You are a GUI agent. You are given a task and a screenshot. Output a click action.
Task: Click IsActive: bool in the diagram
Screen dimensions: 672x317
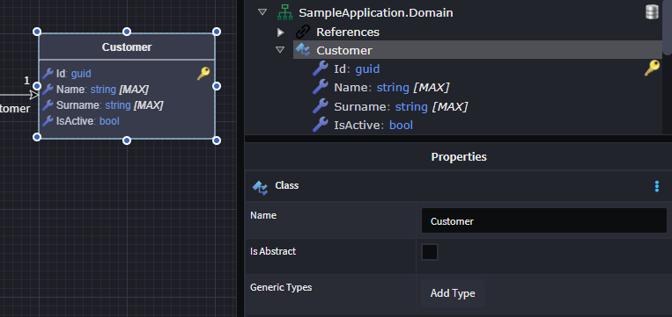pos(87,121)
